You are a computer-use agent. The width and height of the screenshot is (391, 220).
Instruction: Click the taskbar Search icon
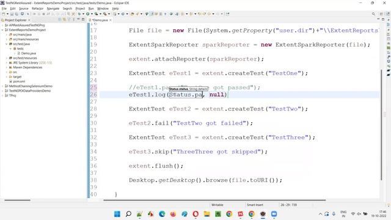(x=128, y=214)
